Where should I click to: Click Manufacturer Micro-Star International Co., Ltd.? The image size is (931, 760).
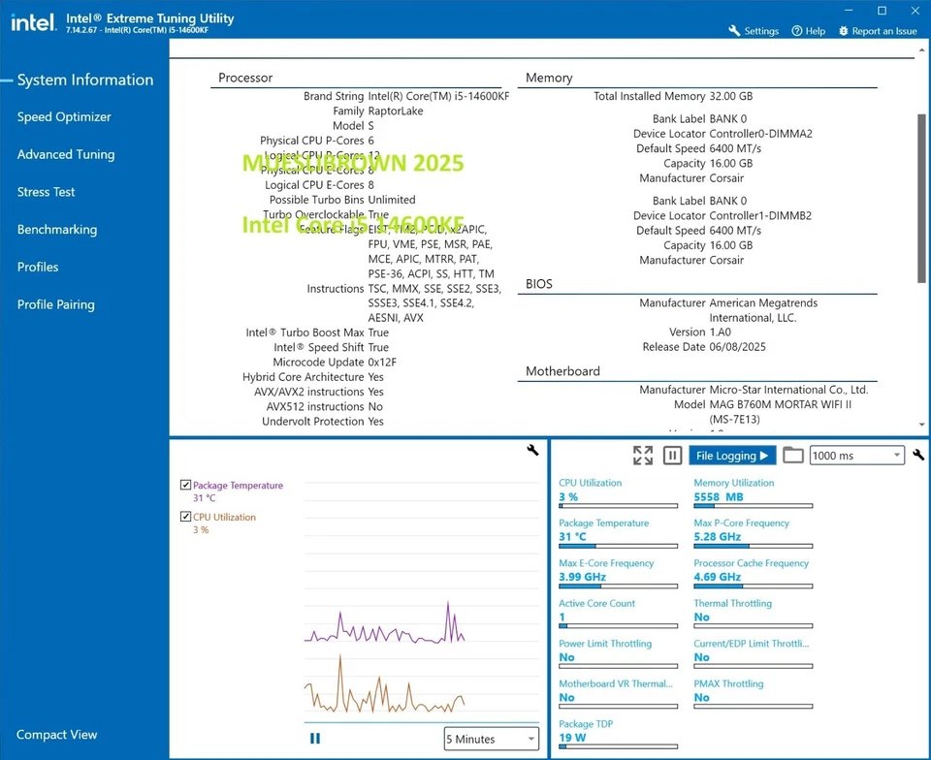click(788, 390)
